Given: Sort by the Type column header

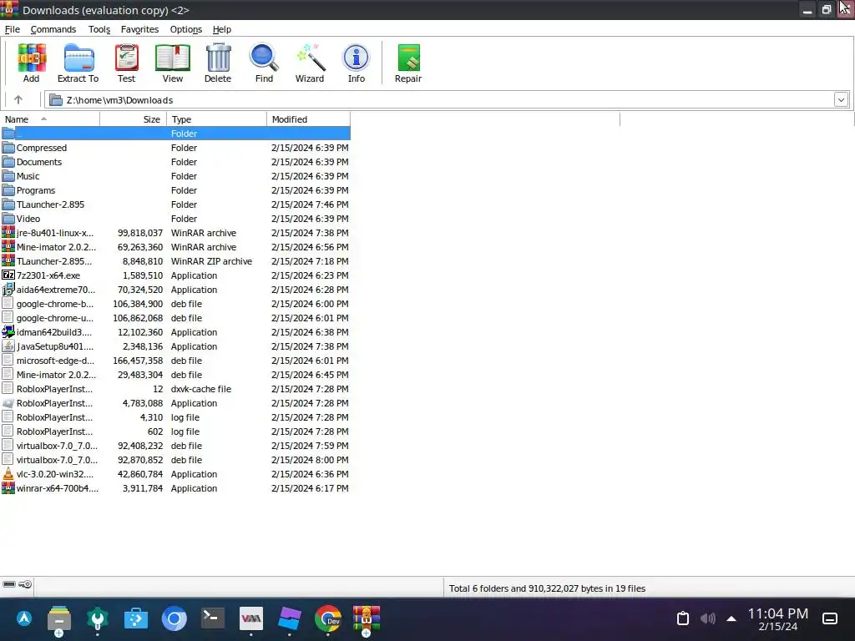Looking at the screenshot, I should pyautogui.click(x=217, y=119).
